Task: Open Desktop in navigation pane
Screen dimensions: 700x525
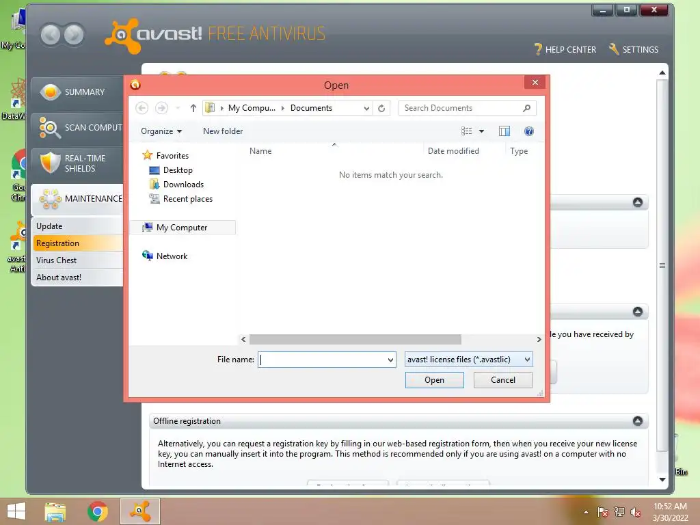Action: pyautogui.click(x=178, y=170)
